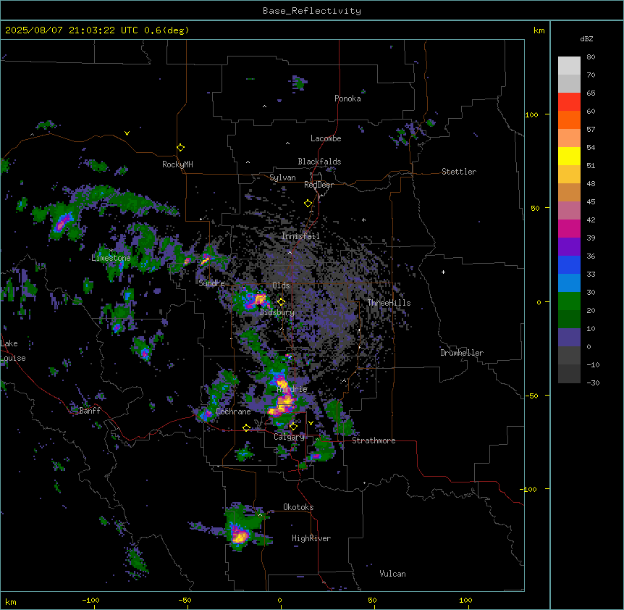The image size is (624, 610).
Task: Select the HighRiver label
Action: (x=311, y=538)
